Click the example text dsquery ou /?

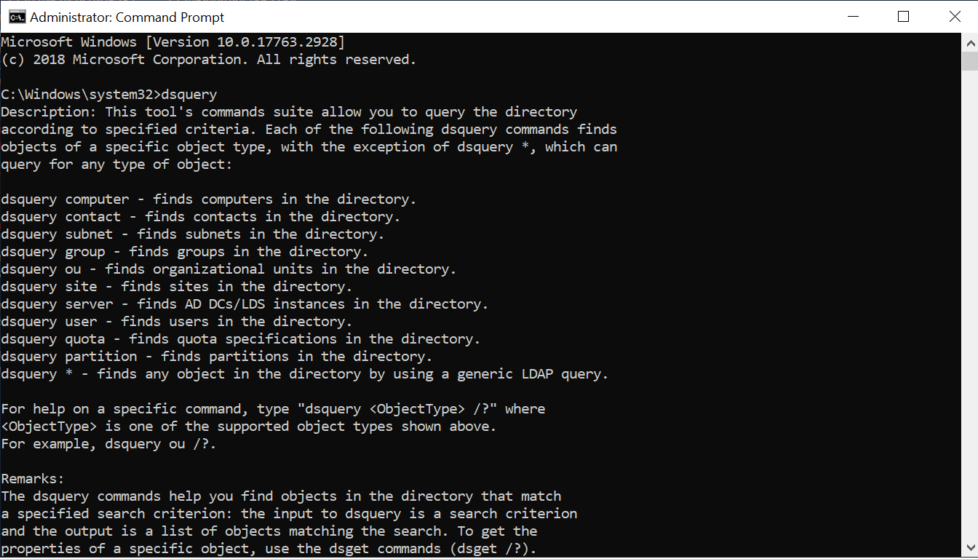pyautogui.click(x=160, y=443)
